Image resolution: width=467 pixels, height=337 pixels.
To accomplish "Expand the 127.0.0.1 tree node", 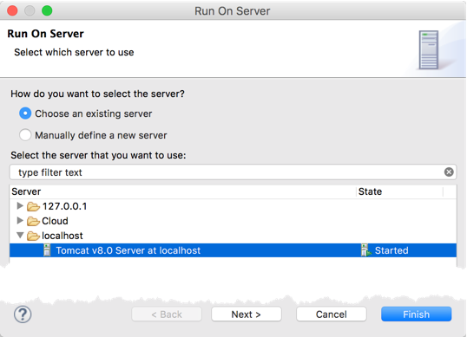I will tap(20, 205).
